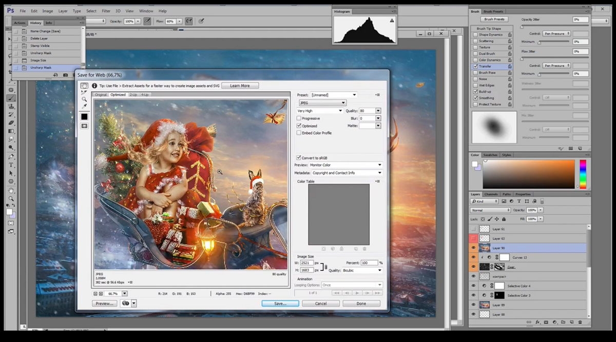Open the Normal blend mode dropdown
This screenshot has height=342, width=616.
pos(491,210)
